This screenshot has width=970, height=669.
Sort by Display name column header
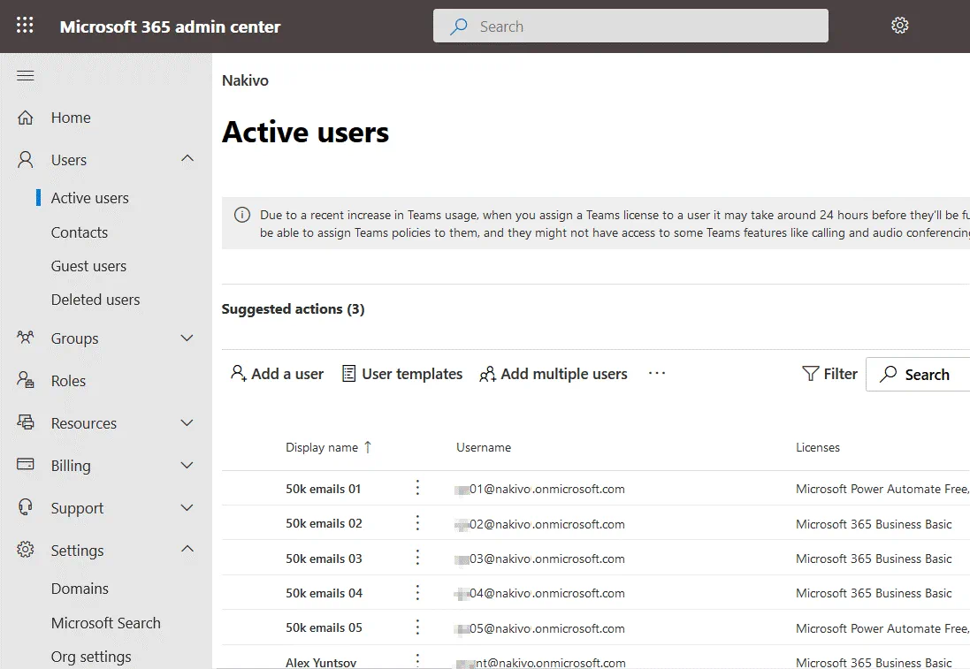tap(322, 447)
